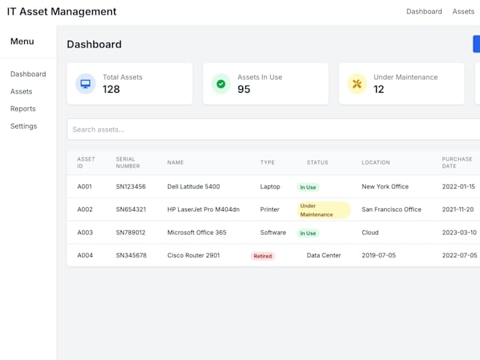
Task: Click serial number SN345678
Action: [x=131, y=255]
